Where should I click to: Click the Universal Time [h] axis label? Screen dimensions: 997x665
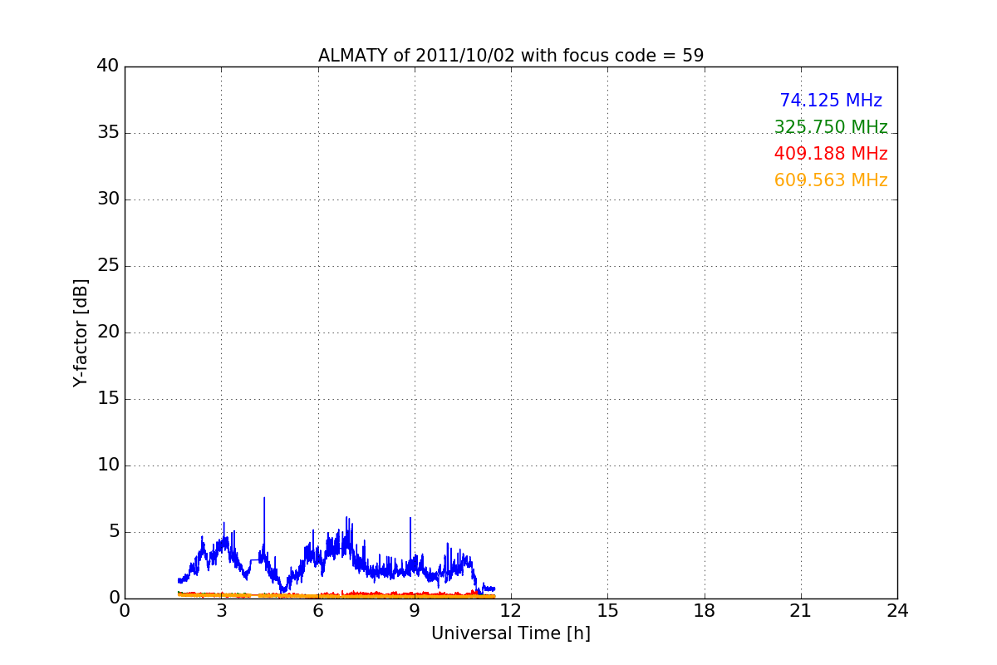tap(511, 633)
